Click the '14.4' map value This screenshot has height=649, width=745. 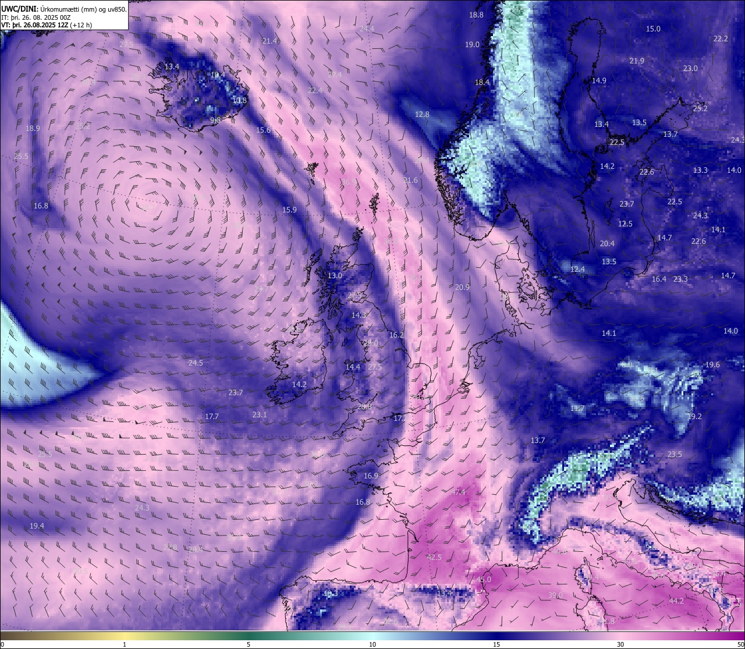tap(353, 367)
